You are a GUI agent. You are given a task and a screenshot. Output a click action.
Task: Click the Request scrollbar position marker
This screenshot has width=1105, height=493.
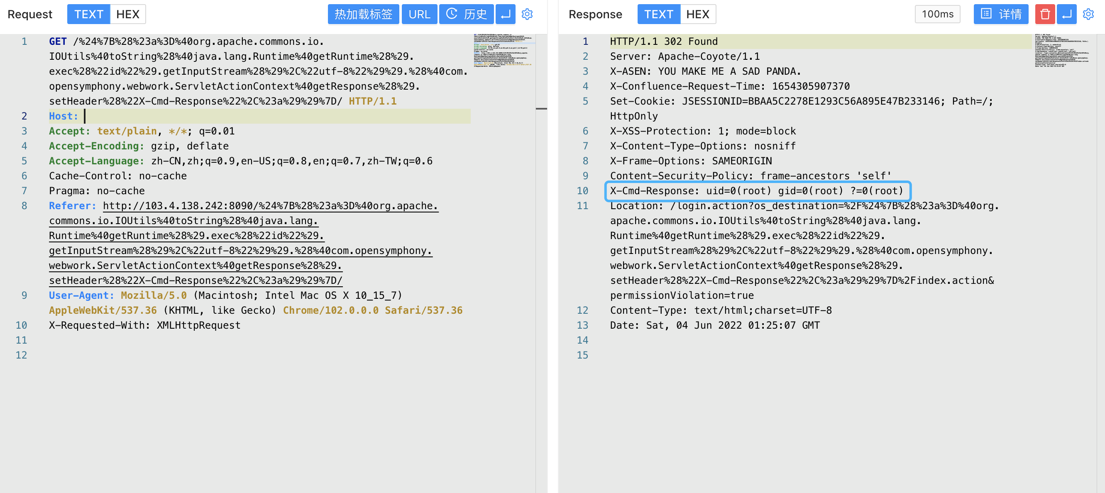pyautogui.click(x=541, y=109)
